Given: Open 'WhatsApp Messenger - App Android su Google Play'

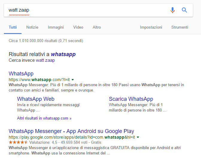Looking at the screenshot, I should (x=71, y=131).
